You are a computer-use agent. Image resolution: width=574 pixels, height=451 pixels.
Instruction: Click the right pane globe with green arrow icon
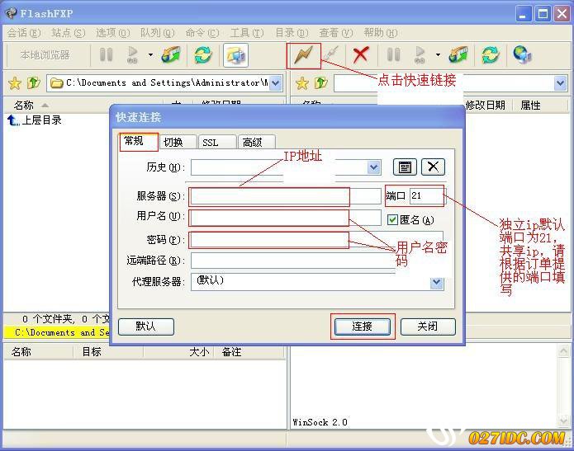click(x=458, y=54)
